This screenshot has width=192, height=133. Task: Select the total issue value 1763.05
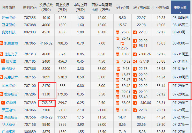coord(46,103)
